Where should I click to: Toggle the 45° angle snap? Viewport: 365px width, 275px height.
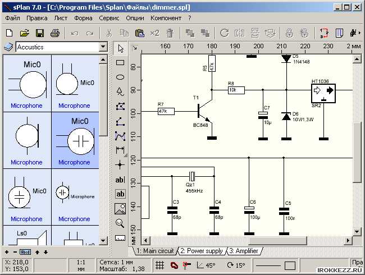[206, 265]
